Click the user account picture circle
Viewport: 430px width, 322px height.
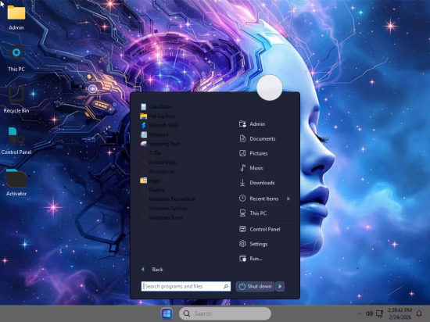pyautogui.click(x=270, y=88)
